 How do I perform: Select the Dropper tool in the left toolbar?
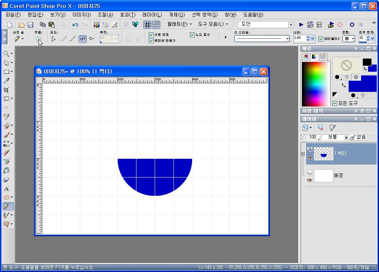[6, 81]
